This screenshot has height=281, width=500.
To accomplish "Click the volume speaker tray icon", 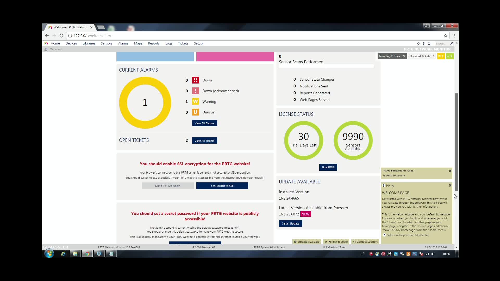I will click(433, 254).
